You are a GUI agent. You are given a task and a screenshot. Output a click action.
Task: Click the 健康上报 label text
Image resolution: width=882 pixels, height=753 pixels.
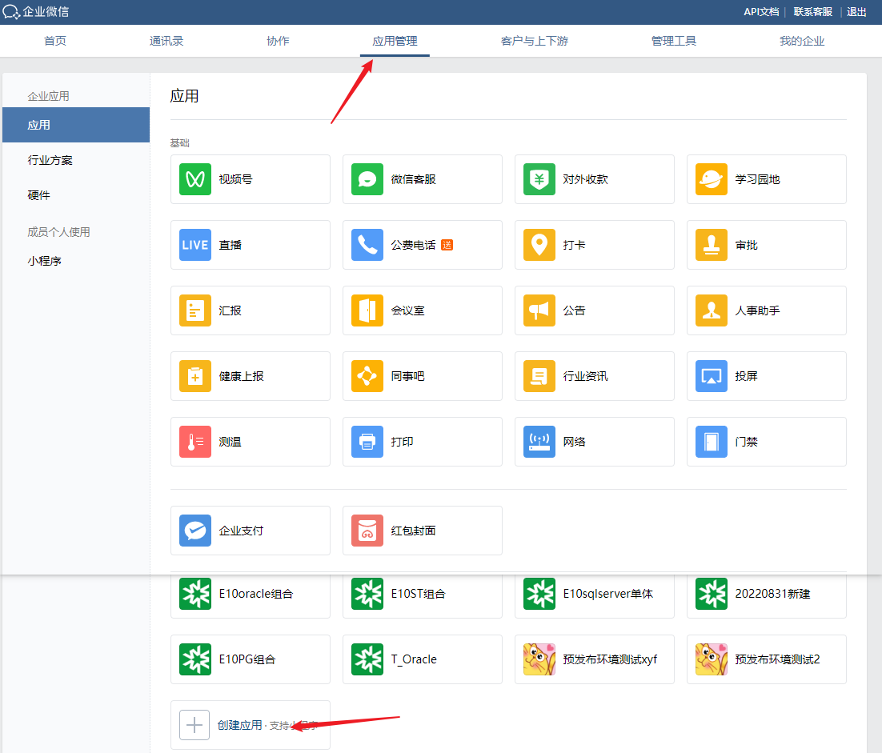click(242, 376)
